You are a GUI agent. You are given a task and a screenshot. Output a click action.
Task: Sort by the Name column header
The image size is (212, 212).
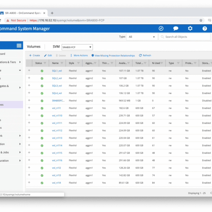[x=55, y=63]
